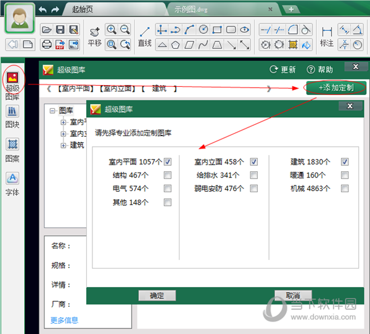Click the print icon
This screenshot has height=334, width=370.
point(46,44)
